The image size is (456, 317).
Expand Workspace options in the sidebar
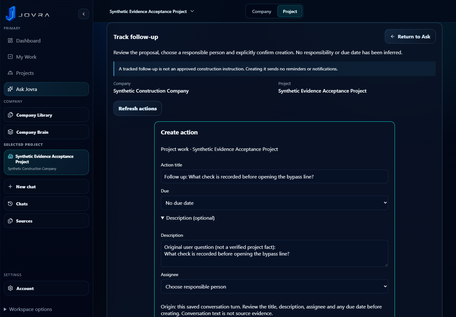point(28,309)
